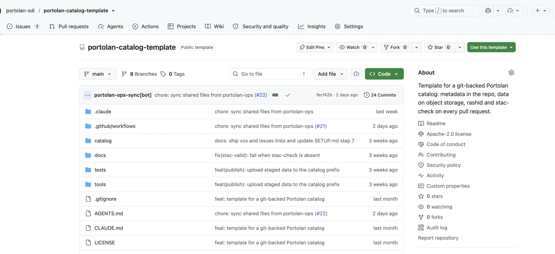Open the Issues tab
Screen dimensions: 555x254
click(x=23, y=27)
